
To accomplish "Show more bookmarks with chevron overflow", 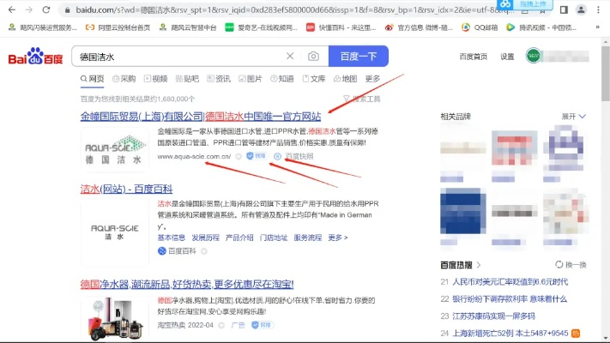I will coord(597,27).
